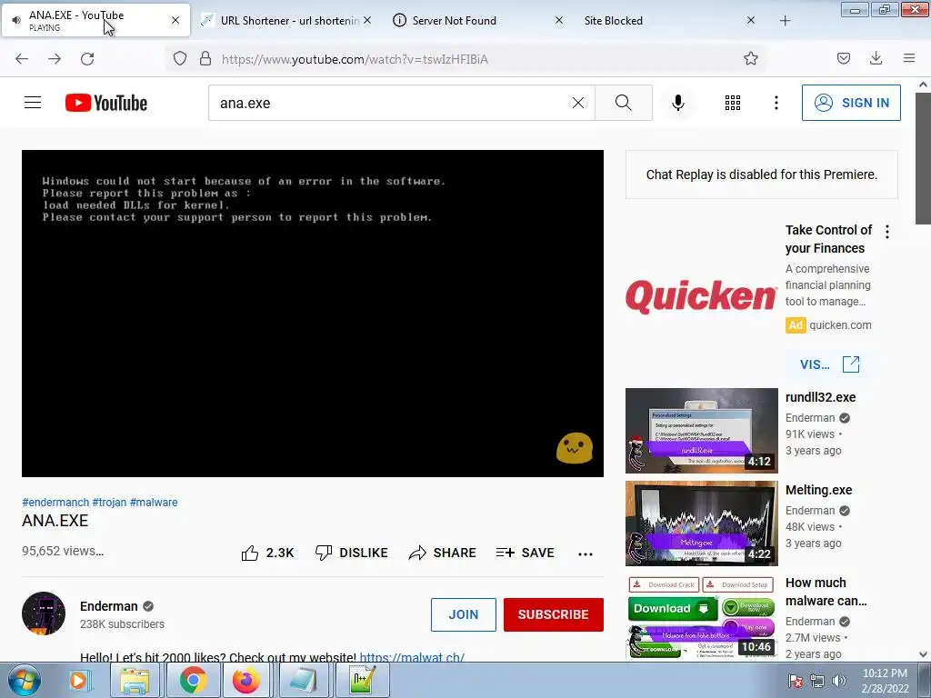Open Firefox downloads panel
Image resolution: width=931 pixels, height=698 pixels.
point(876,58)
